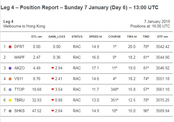Screen dimensions: 174x122
Task: Select the TWS kt column header
Action: (x=132, y=37)
